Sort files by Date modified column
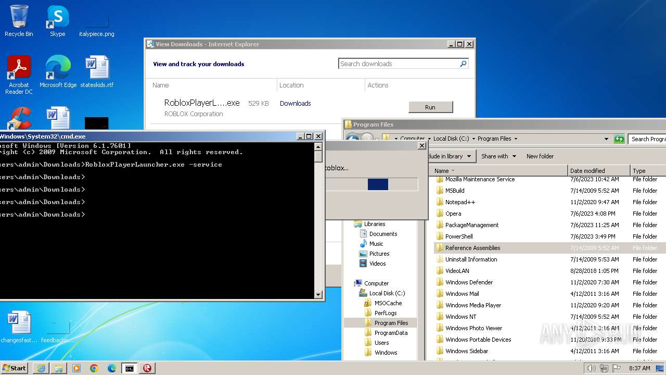Image resolution: width=666 pixels, height=375 pixels. click(x=599, y=171)
